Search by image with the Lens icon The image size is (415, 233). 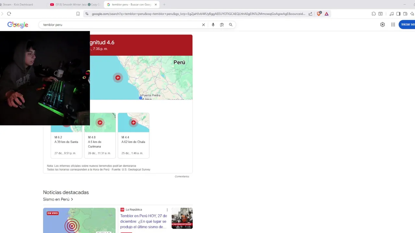coord(222,25)
